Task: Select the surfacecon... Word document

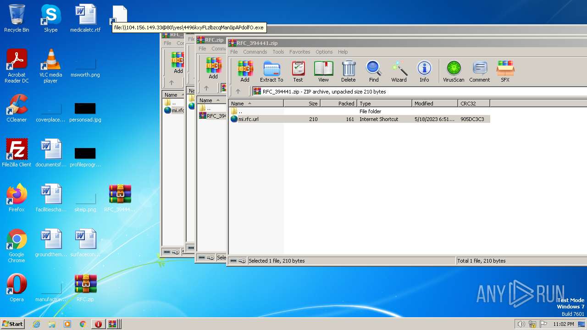Action: 85,243
